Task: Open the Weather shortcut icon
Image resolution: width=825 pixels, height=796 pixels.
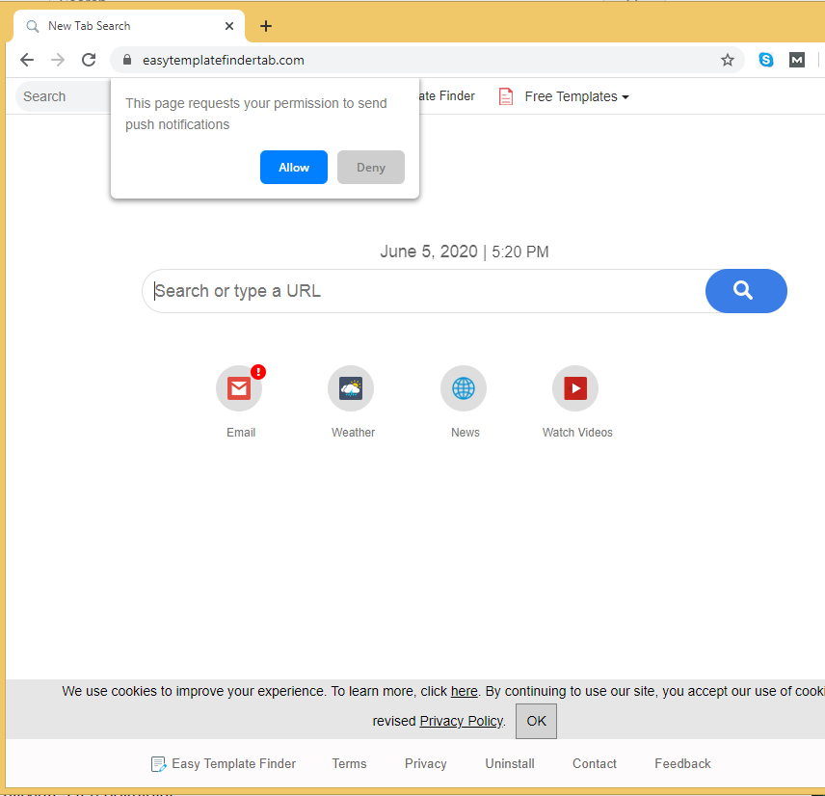Action: (351, 388)
